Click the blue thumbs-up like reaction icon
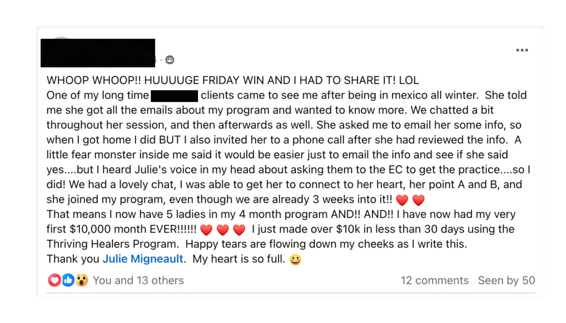566x323 pixels. tap(68, 281)
